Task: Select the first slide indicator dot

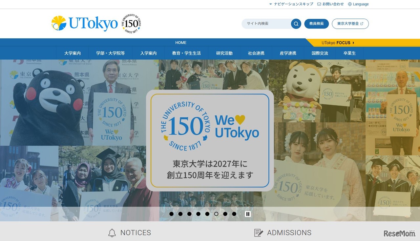Action: pyautogui.click(x=171, y=214)
